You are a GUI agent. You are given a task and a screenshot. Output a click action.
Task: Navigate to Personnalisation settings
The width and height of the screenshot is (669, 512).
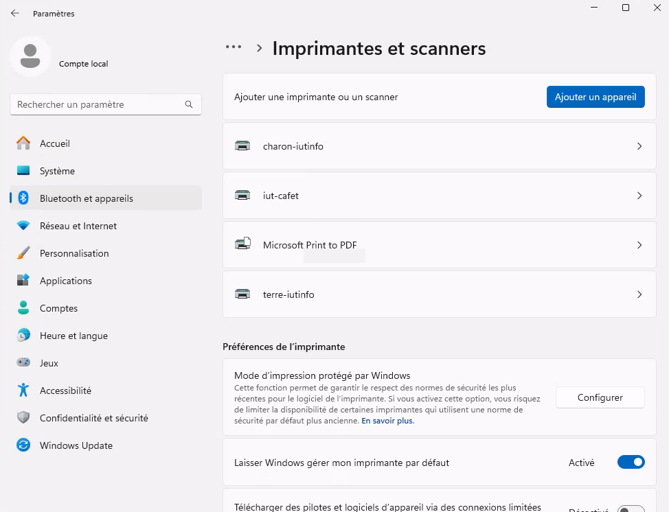pos(105,253)
